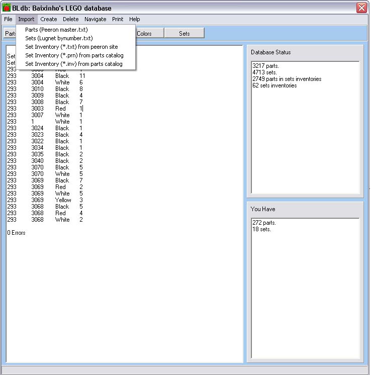Click the row 3069 White 5
Image resolution: width=371 pixels, height=375 pixels.
(45, 194)
